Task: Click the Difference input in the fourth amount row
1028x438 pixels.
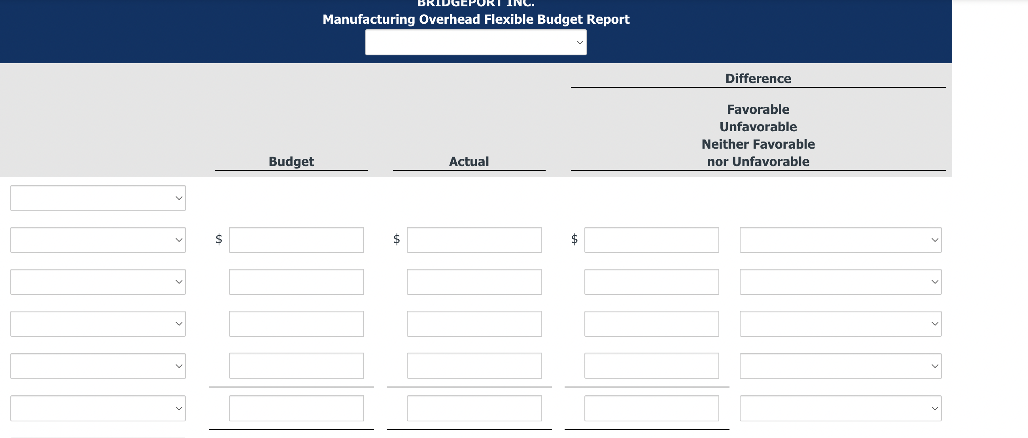Action: (652, 365)
